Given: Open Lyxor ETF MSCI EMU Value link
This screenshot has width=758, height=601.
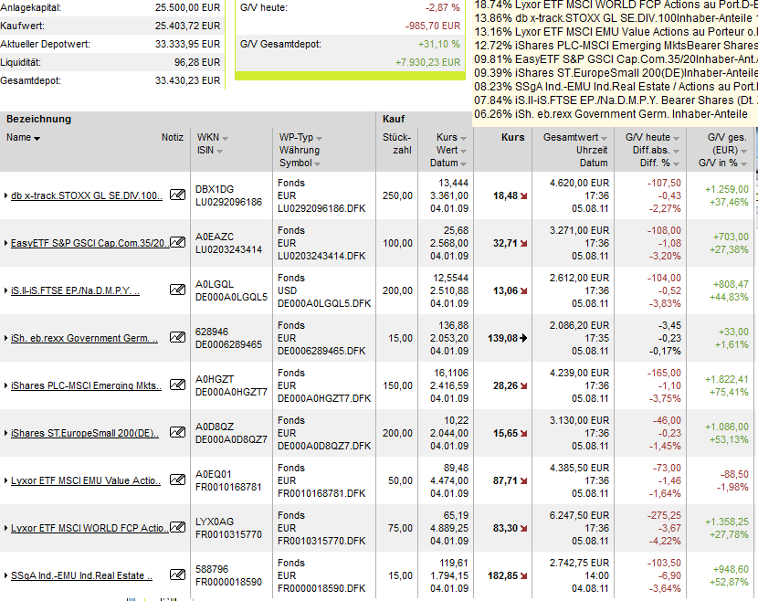Looking at the screenshot, I should 86,480.
